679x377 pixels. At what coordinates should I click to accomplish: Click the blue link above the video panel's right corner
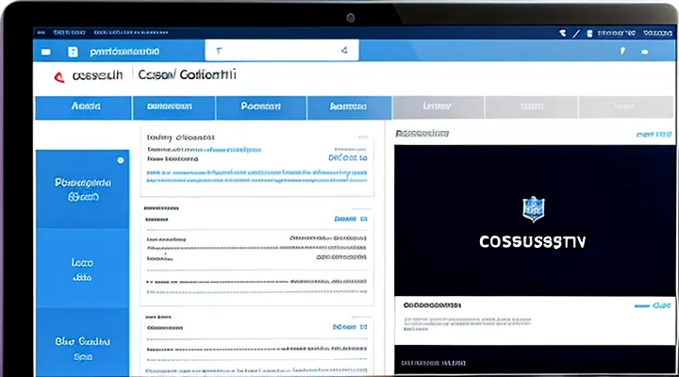(656, 135)
